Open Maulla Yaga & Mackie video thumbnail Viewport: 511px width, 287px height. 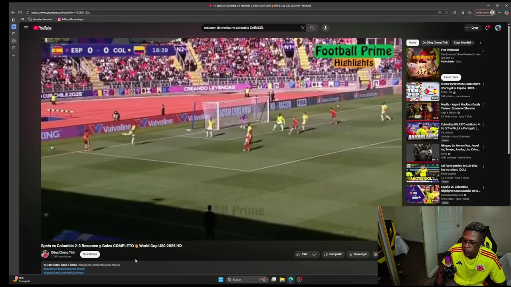point(423,112)
